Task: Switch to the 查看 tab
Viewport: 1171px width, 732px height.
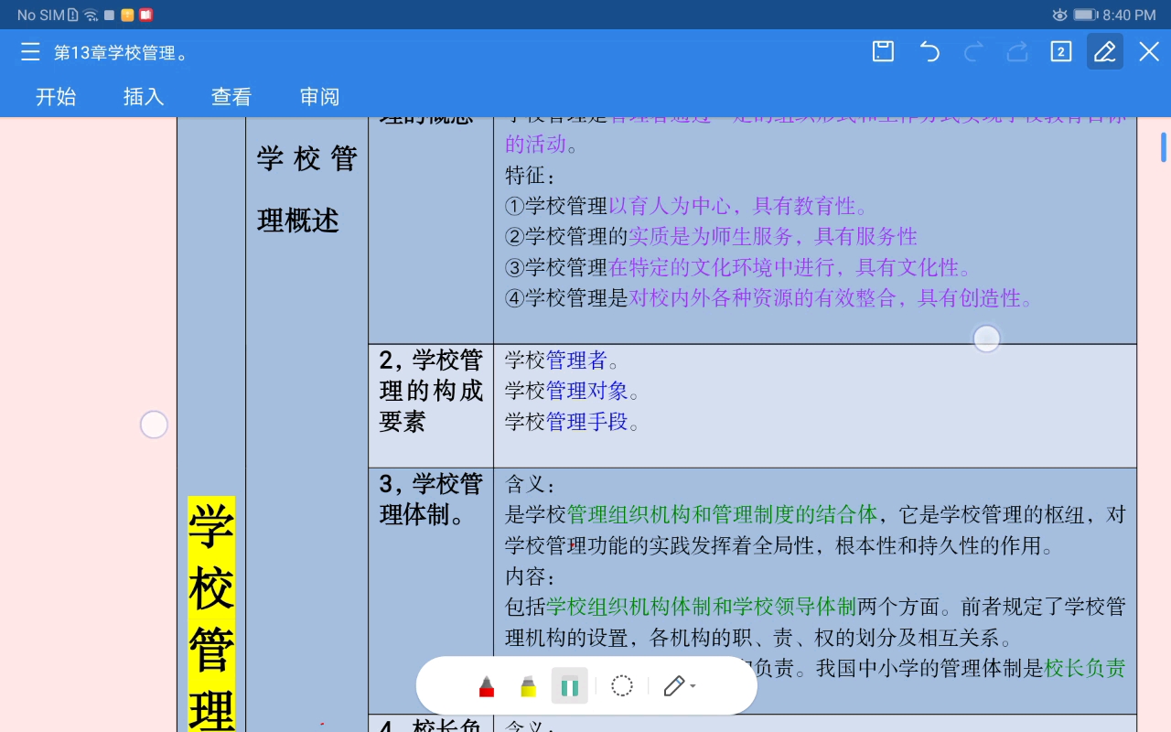Action: (x=230, y=97)
